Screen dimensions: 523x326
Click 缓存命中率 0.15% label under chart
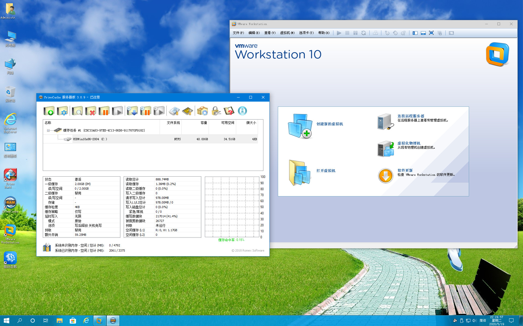[231, 240]
